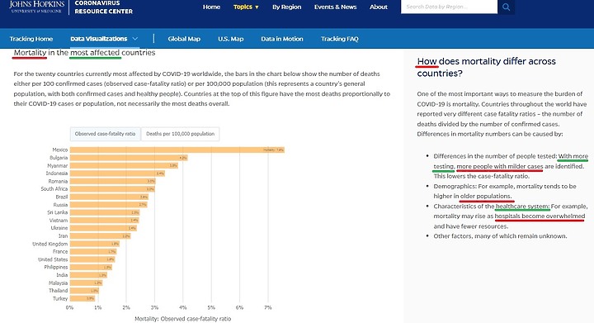Viewport: 594px width, 323px height.
Task: Open the Global Map link
Action: (x=184, y=39)
